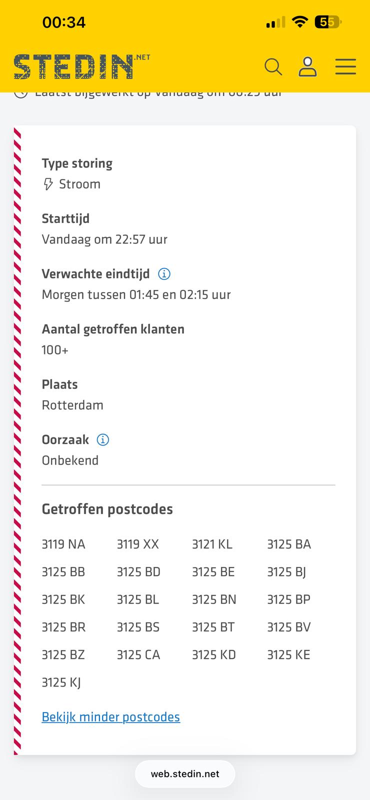Select postcode 3121 KL
Image resolution: width=370 pixels, height=800 pixels.
click(212, 544)
